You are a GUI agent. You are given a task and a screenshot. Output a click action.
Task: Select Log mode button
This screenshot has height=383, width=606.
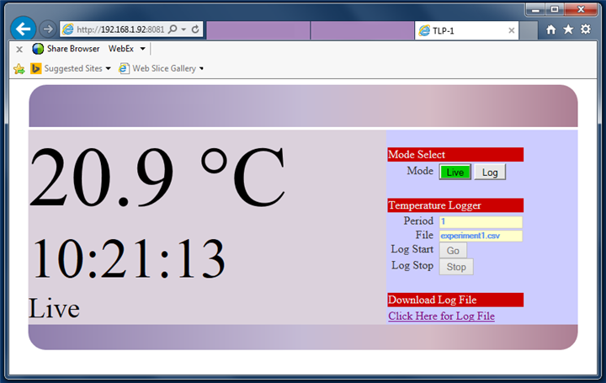click(490, 173)
